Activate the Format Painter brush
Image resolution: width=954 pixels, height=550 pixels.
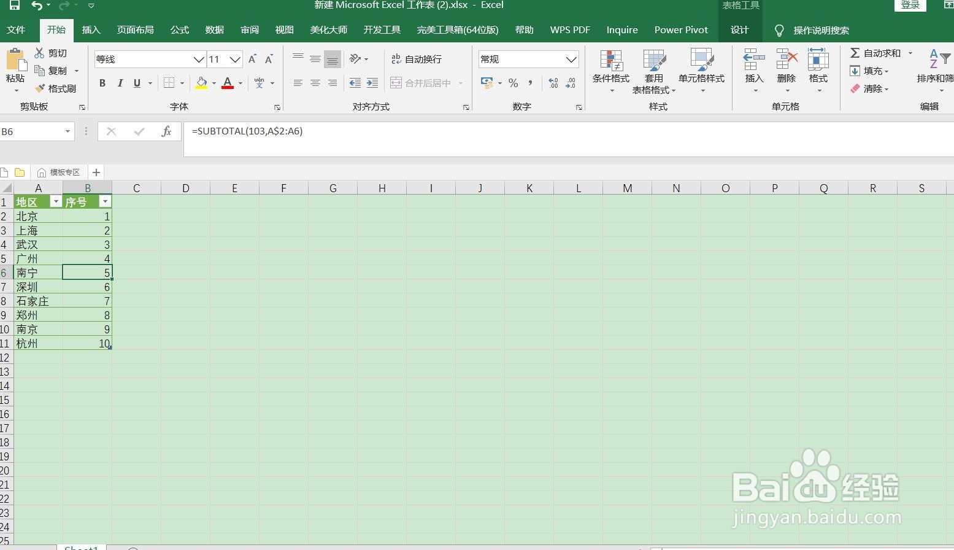[40, 88]
